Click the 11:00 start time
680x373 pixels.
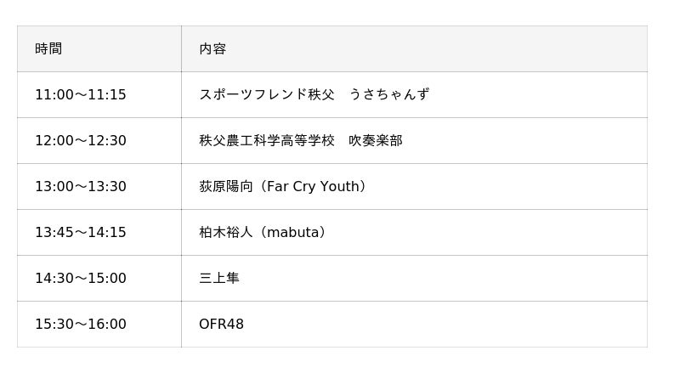(x=54, y=95)
